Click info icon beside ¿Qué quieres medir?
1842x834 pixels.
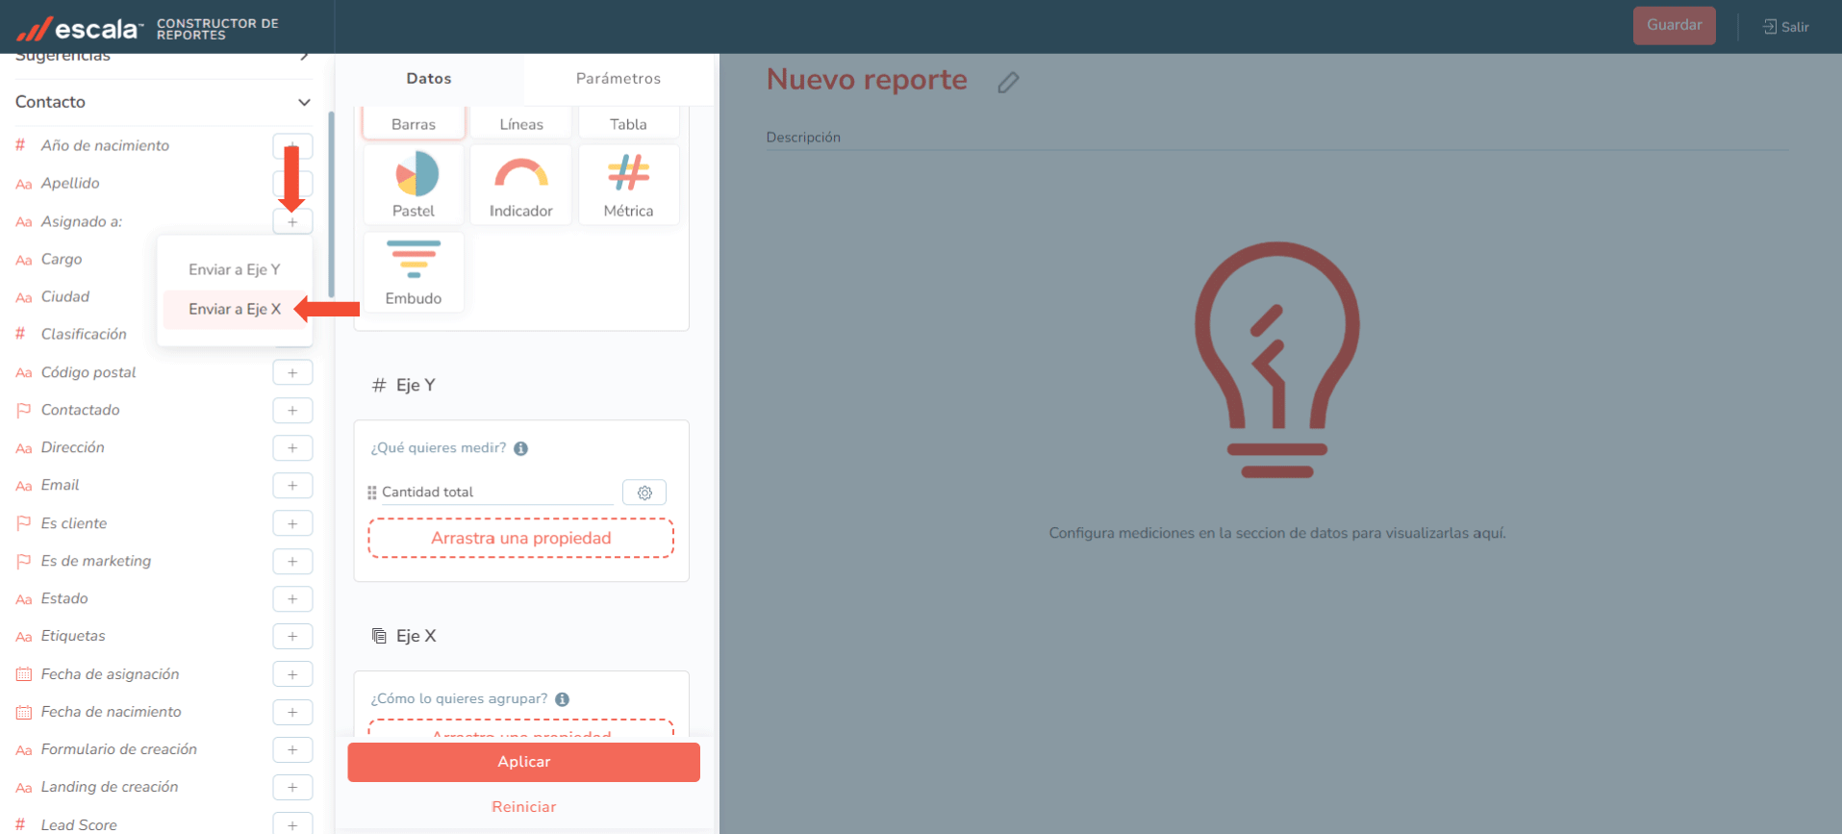click(x=520, y=448)
